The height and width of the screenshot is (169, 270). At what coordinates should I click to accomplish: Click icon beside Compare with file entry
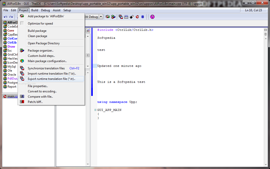[22, 96]
